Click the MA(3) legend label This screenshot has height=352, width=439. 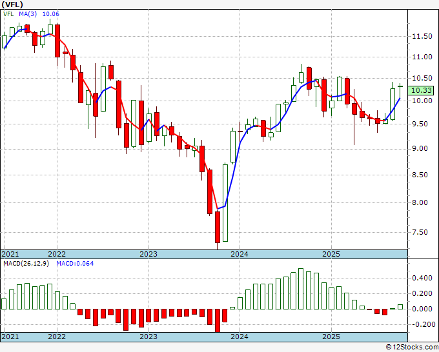[x=28, y=14]
